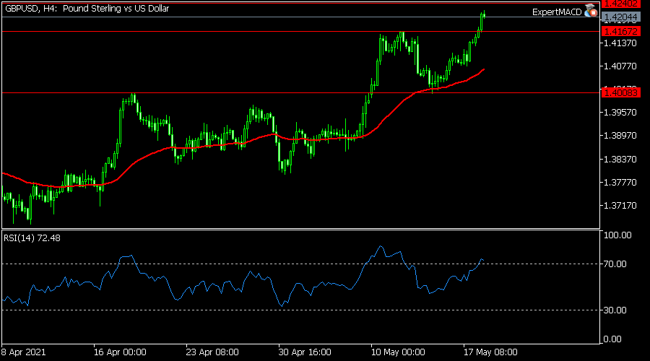Click the 0.00 RSI scale value
This screenshot has height=361, width=650.
click(x=612, y=339)
